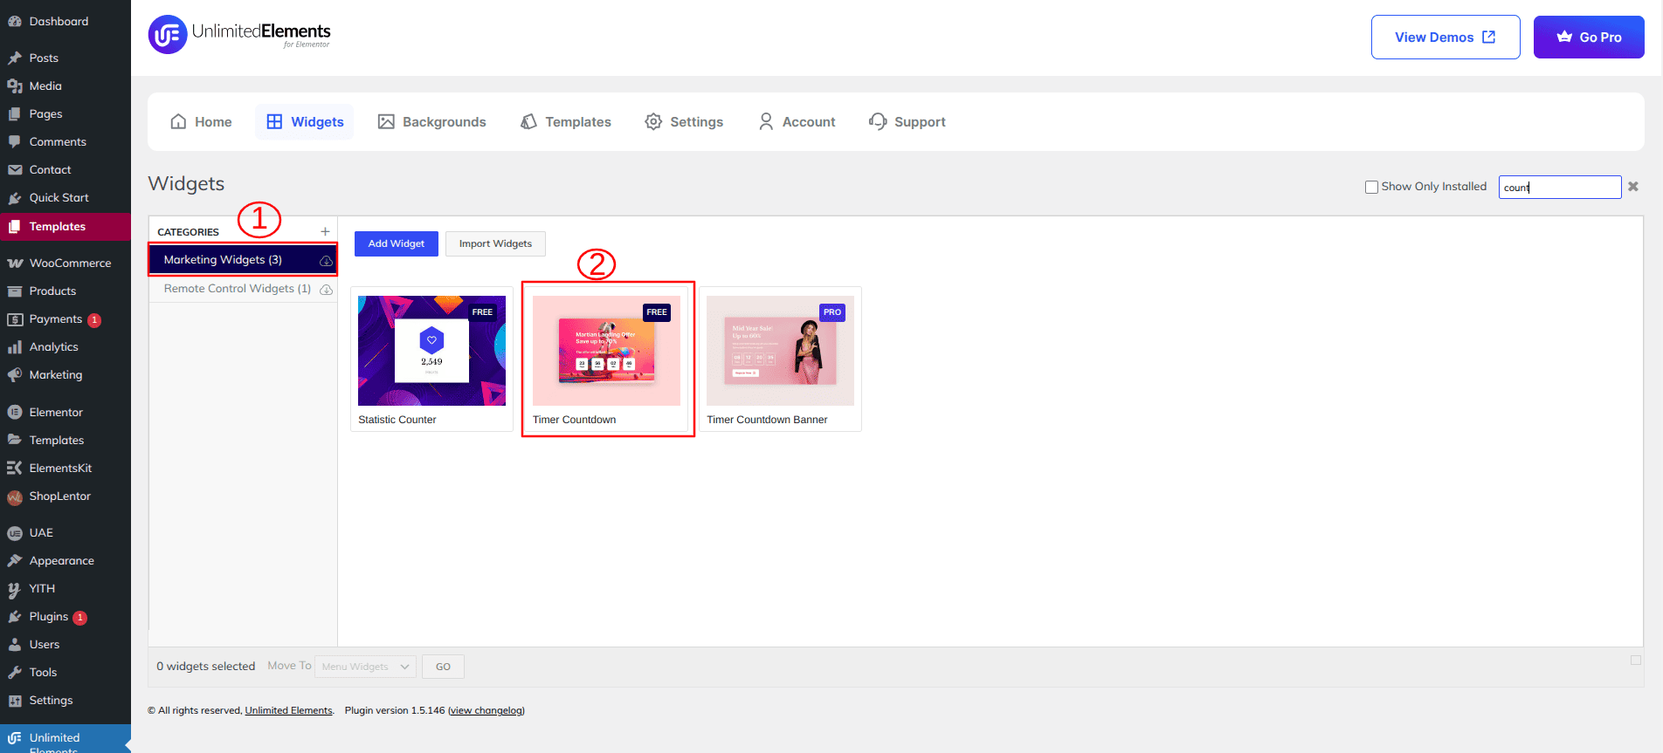Open WooCommerce in the sidebar
The height and width of the screenshot is (753, 1663).
(x=66, y=263)
